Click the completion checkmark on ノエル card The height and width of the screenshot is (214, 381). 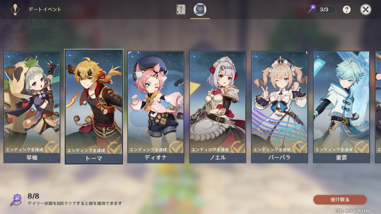coord(237,147)
